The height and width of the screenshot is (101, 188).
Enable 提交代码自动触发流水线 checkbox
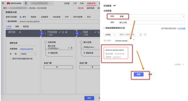click(x=11, y=59)
